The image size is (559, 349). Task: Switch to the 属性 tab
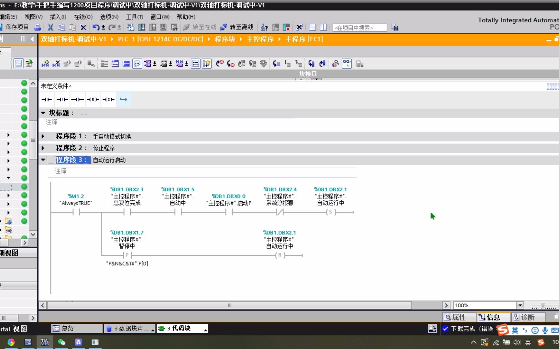tap(459, 317)
